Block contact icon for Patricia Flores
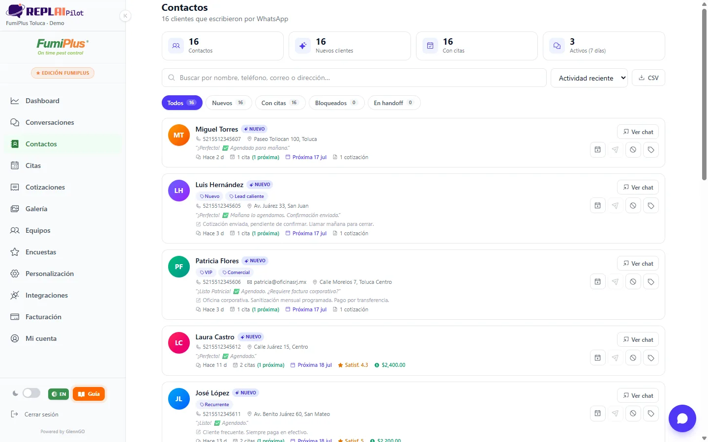708x442 pixels. tap(633, 282)
